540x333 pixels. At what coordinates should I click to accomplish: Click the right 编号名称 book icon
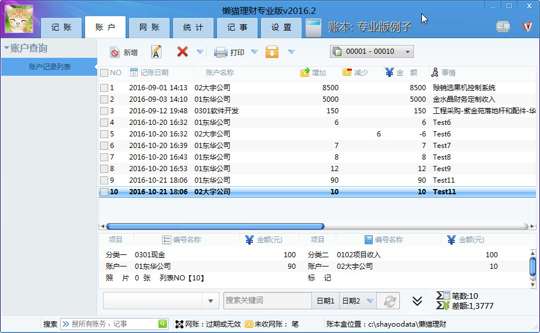pyautogui.click(x=369, y=240)
